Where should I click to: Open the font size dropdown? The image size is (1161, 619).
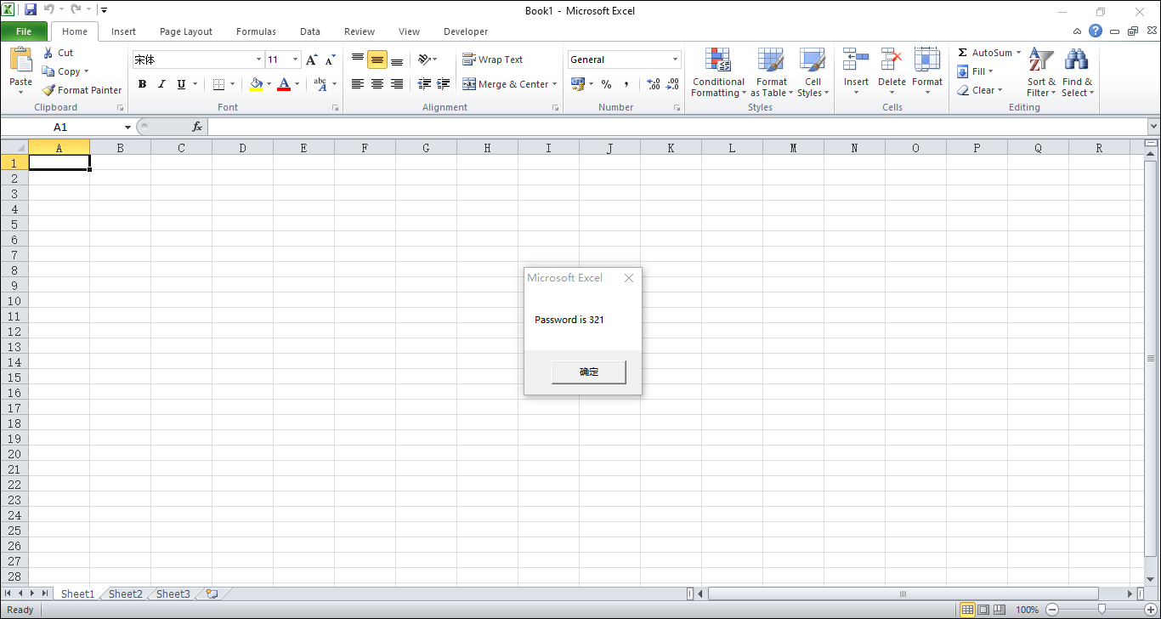tap(296, 60)
